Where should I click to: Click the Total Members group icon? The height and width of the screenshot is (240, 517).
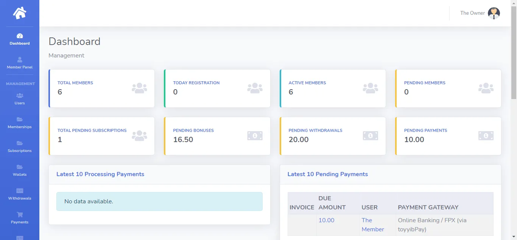(139, 88)
